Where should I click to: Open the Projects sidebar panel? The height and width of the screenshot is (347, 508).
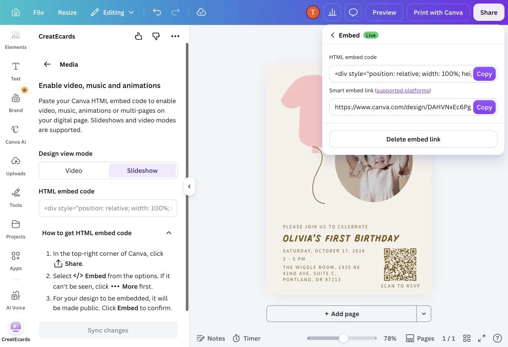[15, 229]
